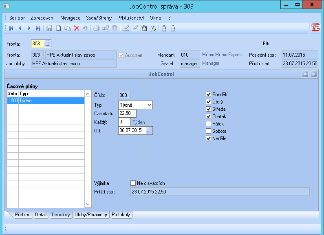Click the tree structure icon in toolbar
This screenshot has width=324, height=235.
[x=106, y=28]
